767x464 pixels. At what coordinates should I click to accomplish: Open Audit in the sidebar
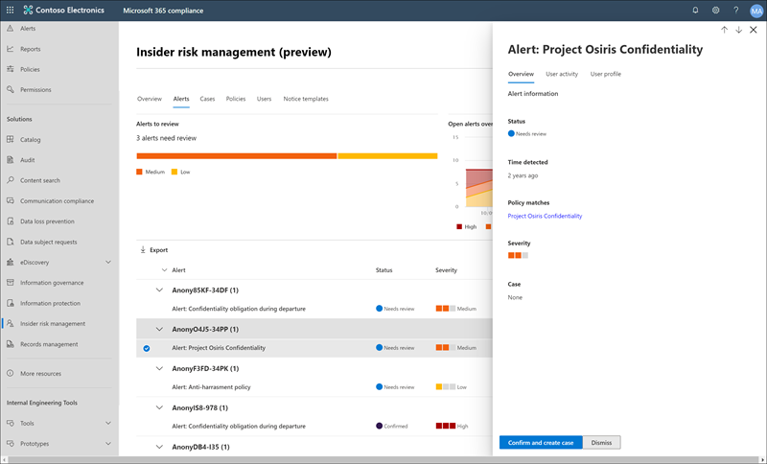tap(28, 160)
